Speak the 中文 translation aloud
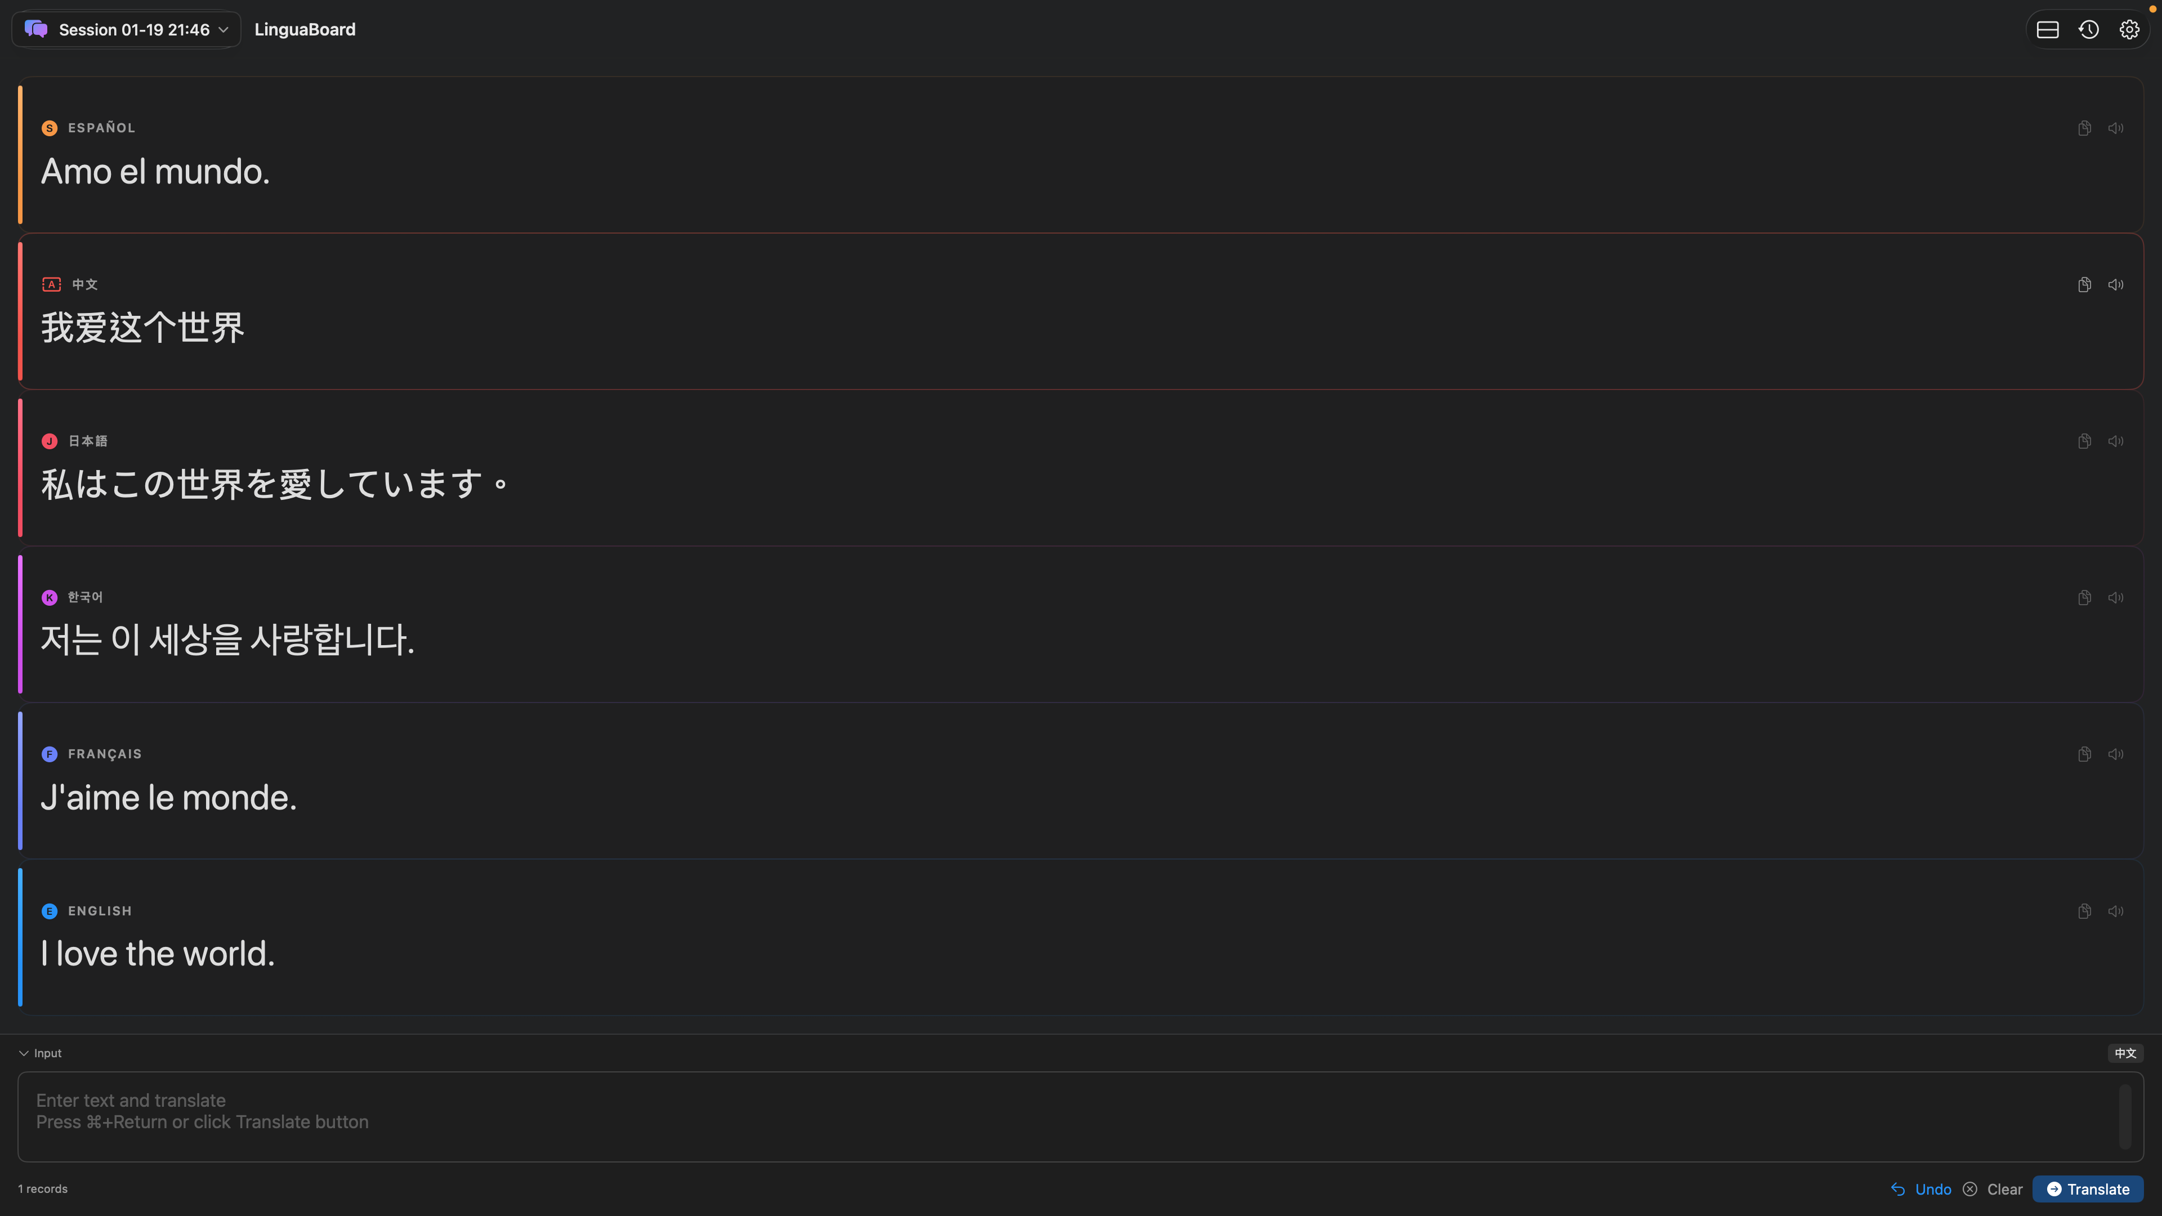The width and height of the screenshot is (2162, 1216). click(x=2116, y=284)
